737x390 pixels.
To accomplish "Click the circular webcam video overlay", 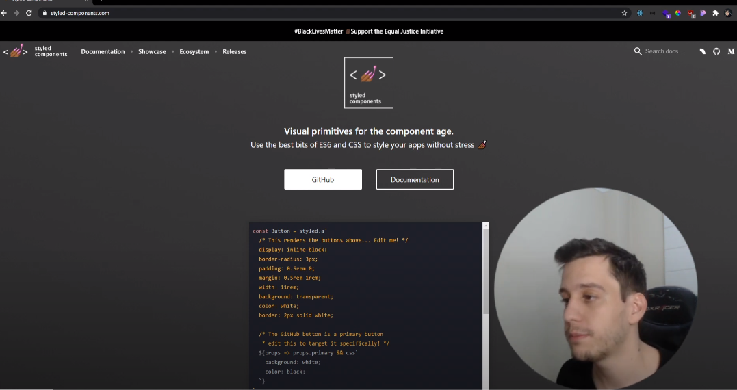I will (x=596, y=289).
